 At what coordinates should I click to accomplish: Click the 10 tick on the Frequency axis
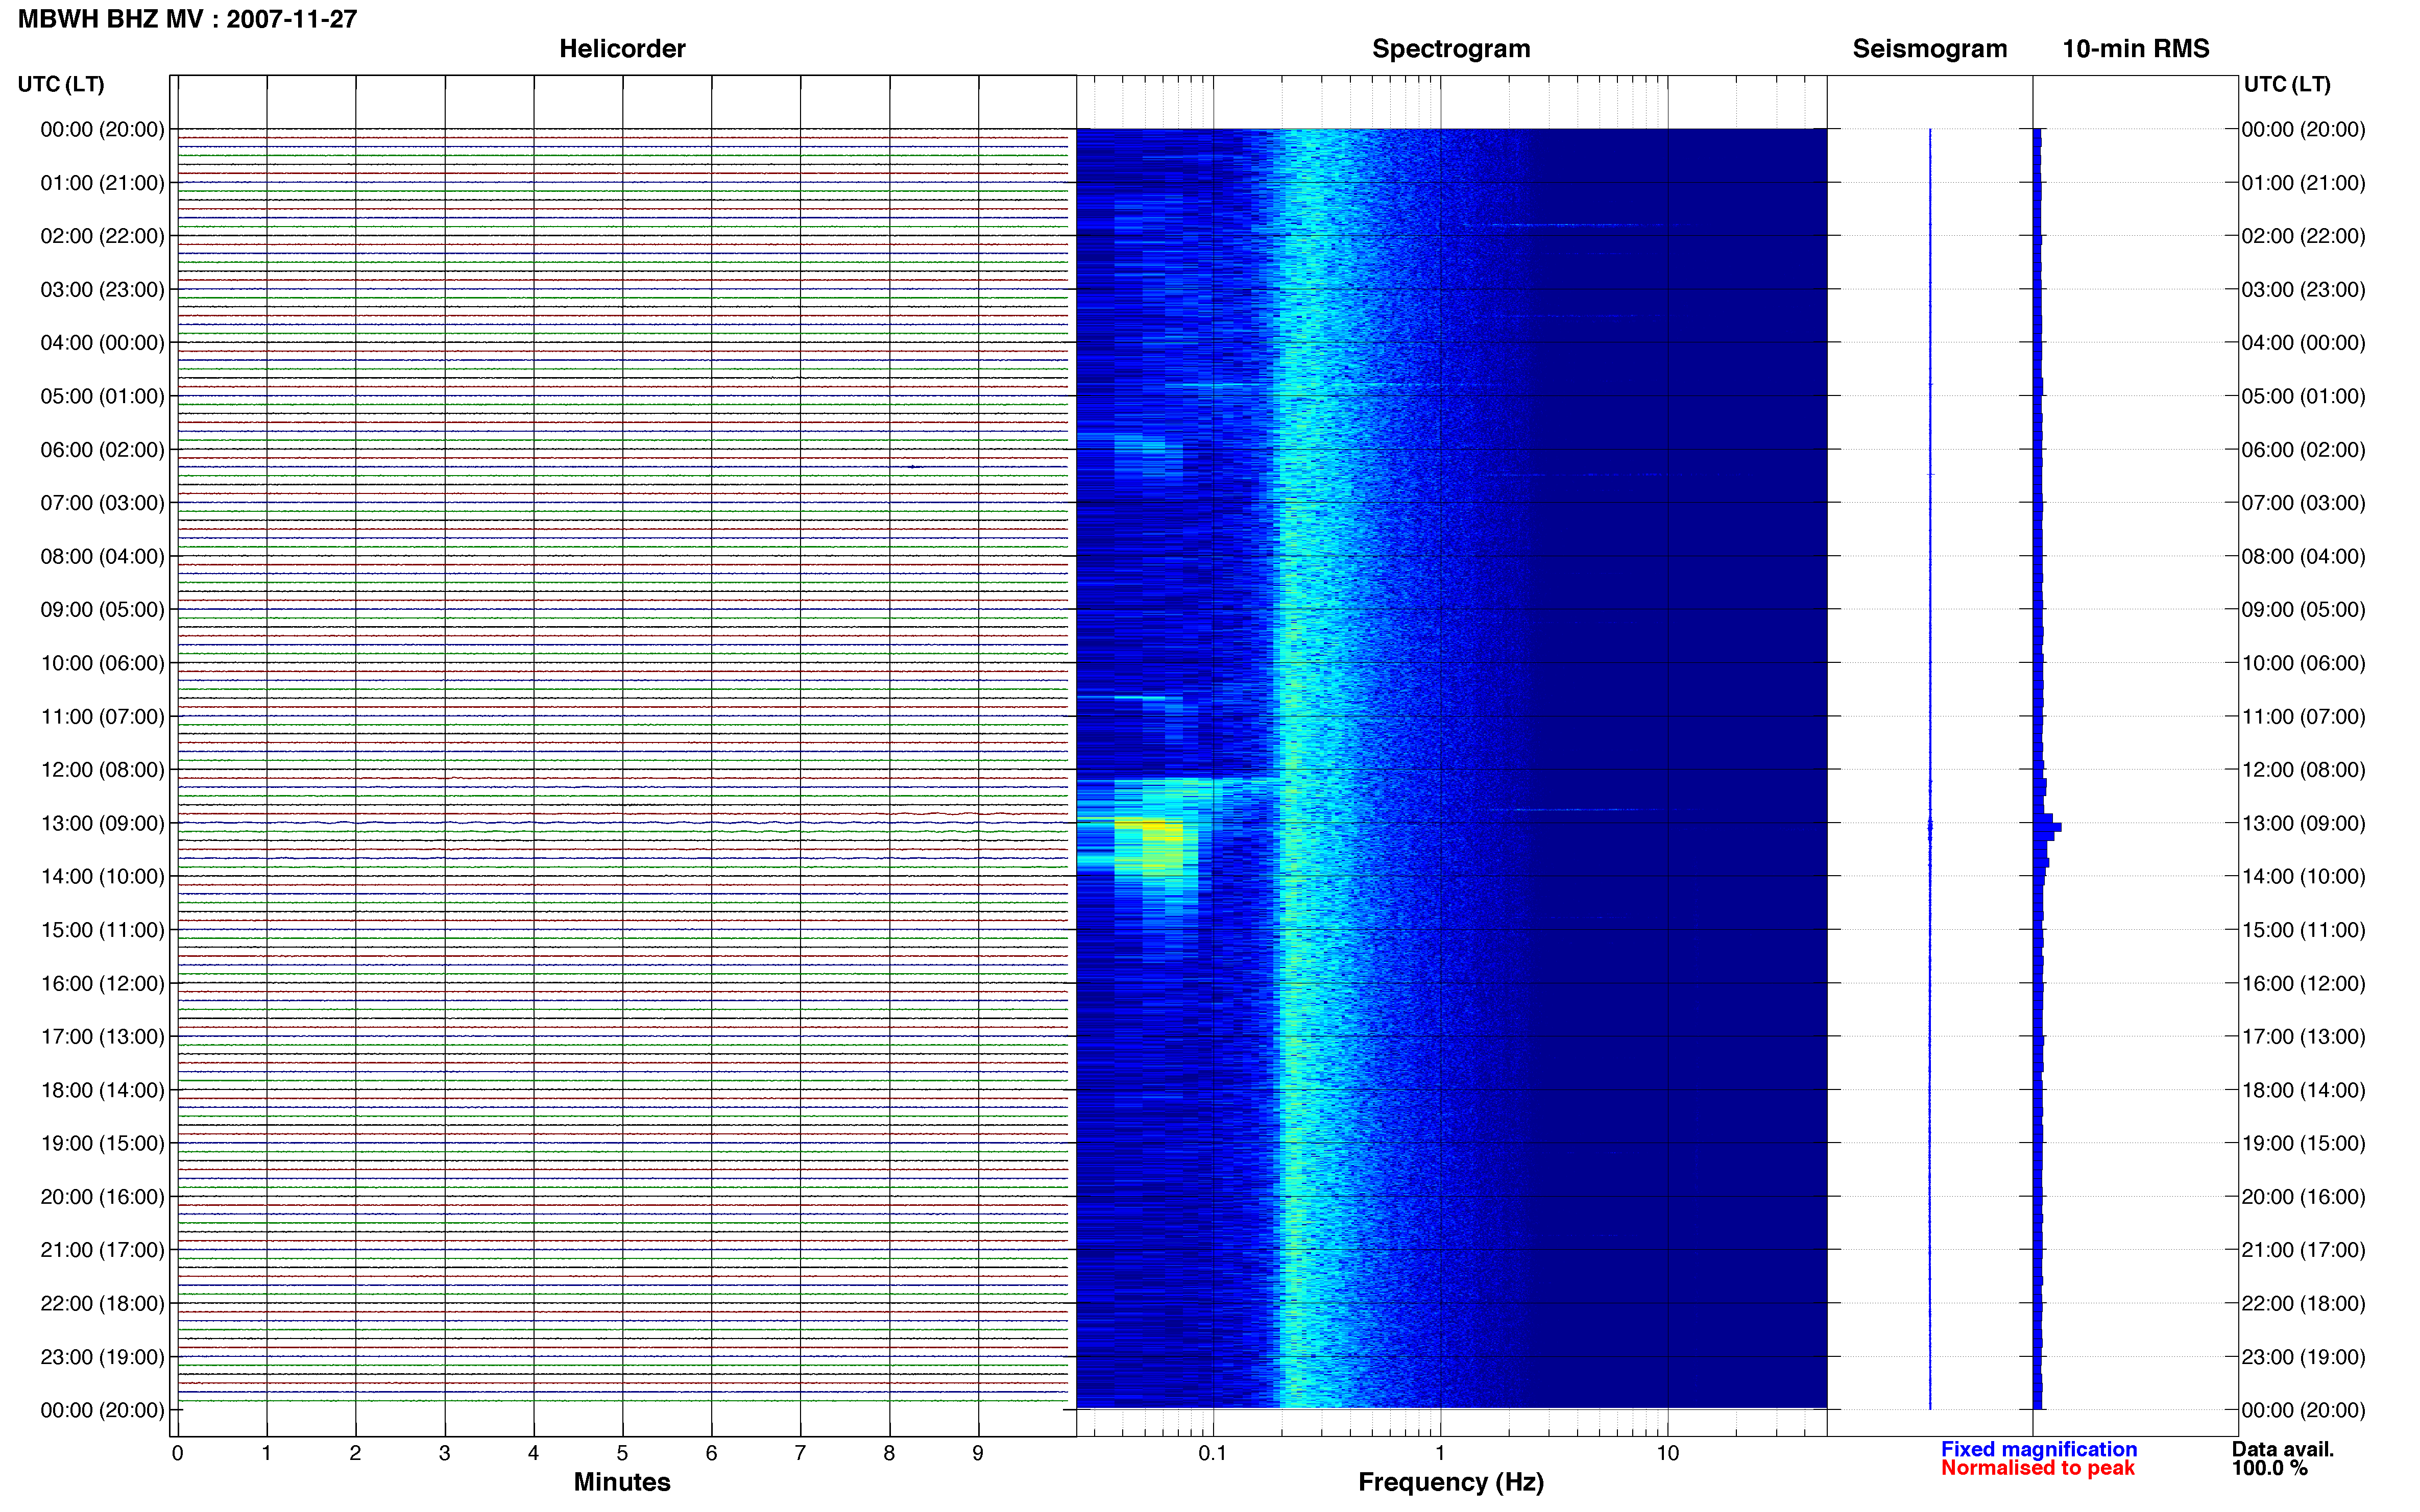1667,1453
